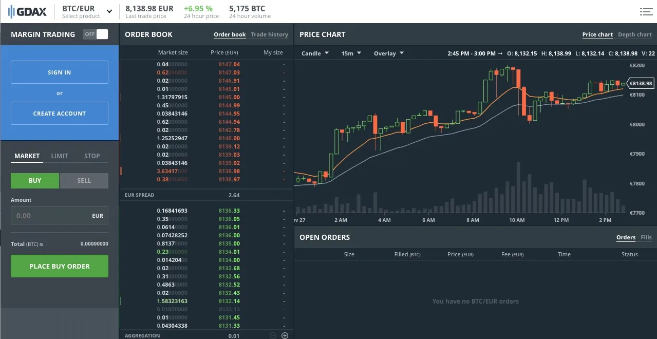This screenshot has height=339, width=657.
Task: Click market size 0.16841693
Action: [x=172, y=211]
